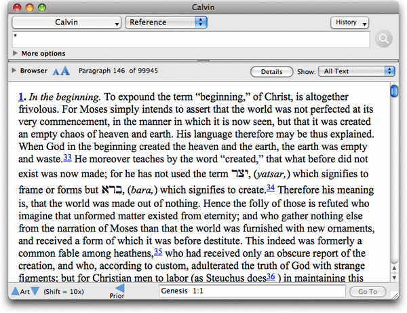Click the italic 'In the beginning' text
Image resolution: width=407 pixels, height=313 pixels.
coord(64,97)
